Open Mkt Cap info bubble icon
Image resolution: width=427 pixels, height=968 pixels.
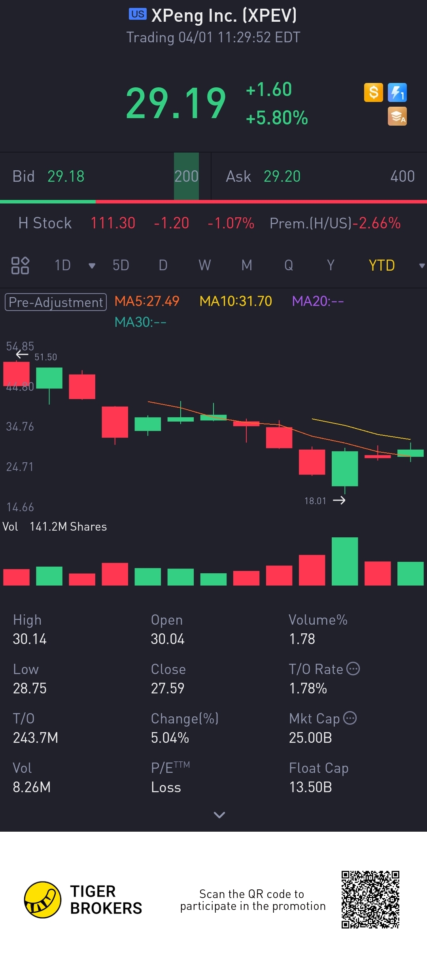[350, 718]
